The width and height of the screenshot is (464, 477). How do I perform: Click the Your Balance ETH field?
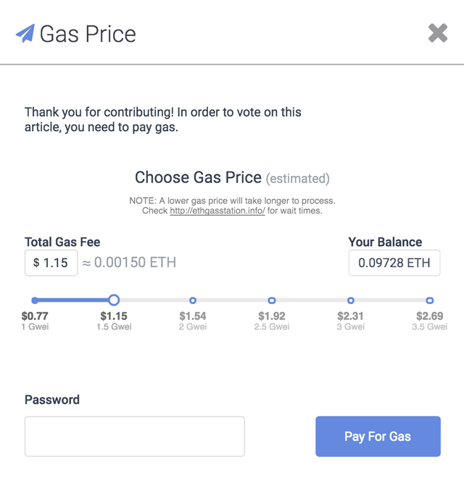click(x=394, y=263)
